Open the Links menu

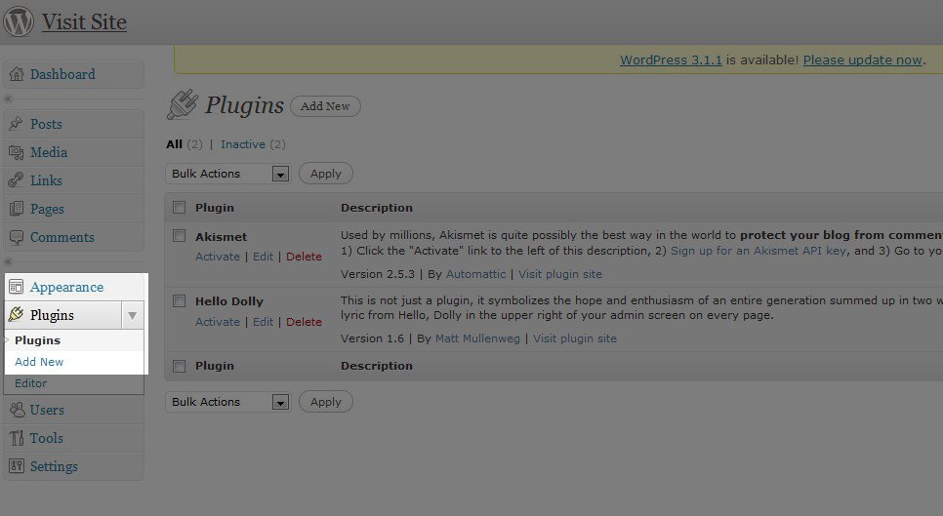(46, 180)
